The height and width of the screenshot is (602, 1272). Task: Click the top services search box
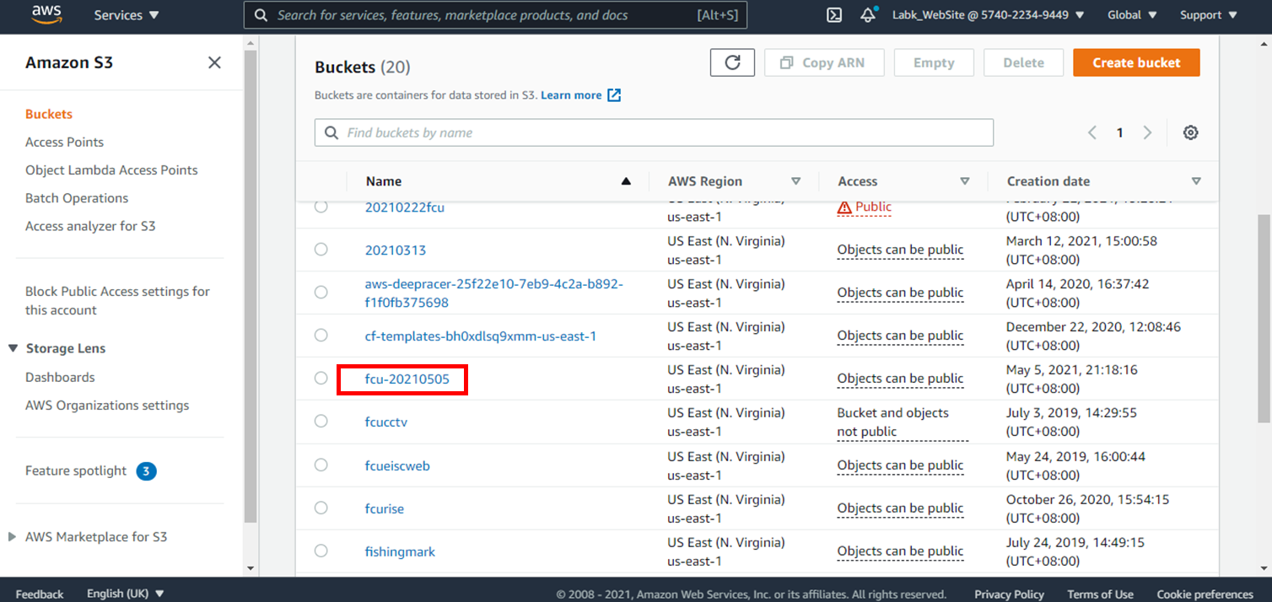click(x=495, y=15)
